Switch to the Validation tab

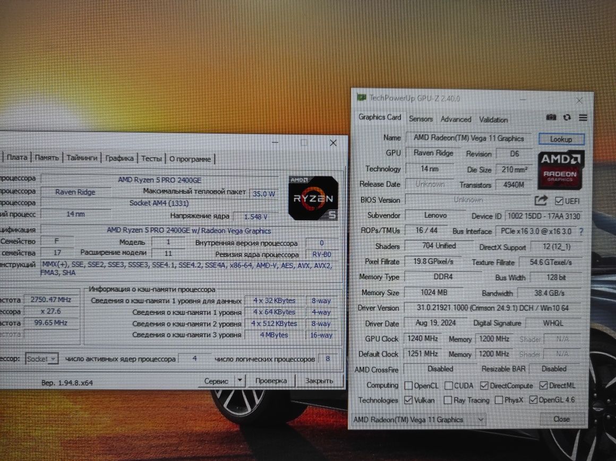(x=493, y=120)
